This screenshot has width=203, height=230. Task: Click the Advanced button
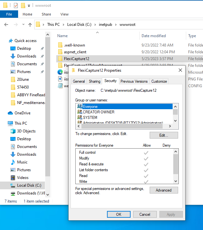(164, 190)
